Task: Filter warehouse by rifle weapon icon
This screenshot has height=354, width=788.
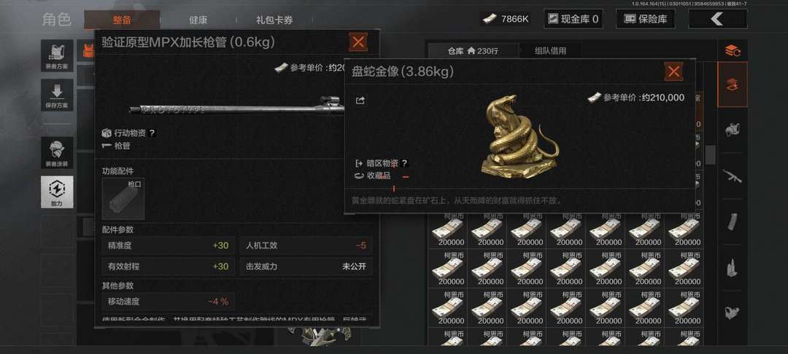Action: click(733, 176)
